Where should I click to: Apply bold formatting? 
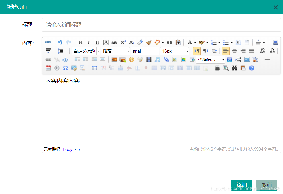[x=80, y=42]
